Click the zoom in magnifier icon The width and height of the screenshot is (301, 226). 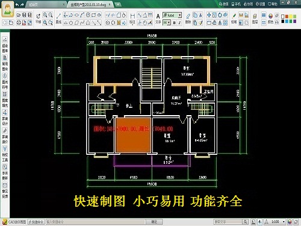pos(45,15)
